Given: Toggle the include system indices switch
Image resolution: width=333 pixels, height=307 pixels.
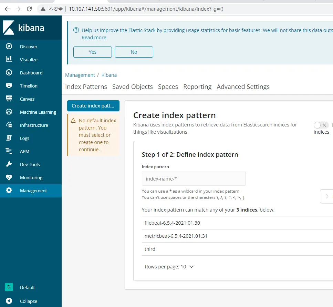Looking at the screenshot, I should click(x=321, y=125).
